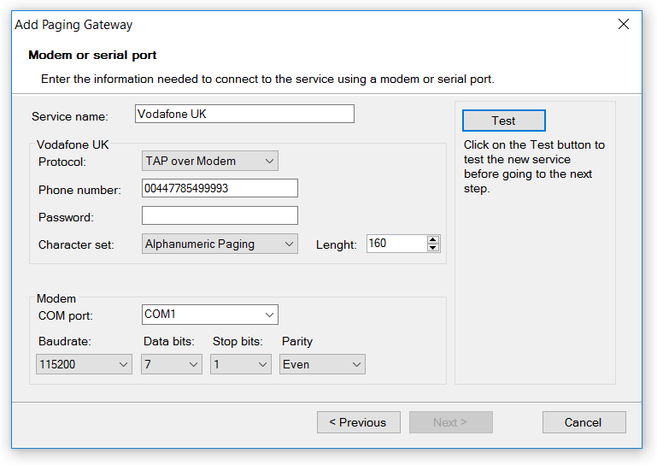Screen dimensions: 657x465
Task: Click the greyed-out Next button
Action: (450, 422)
